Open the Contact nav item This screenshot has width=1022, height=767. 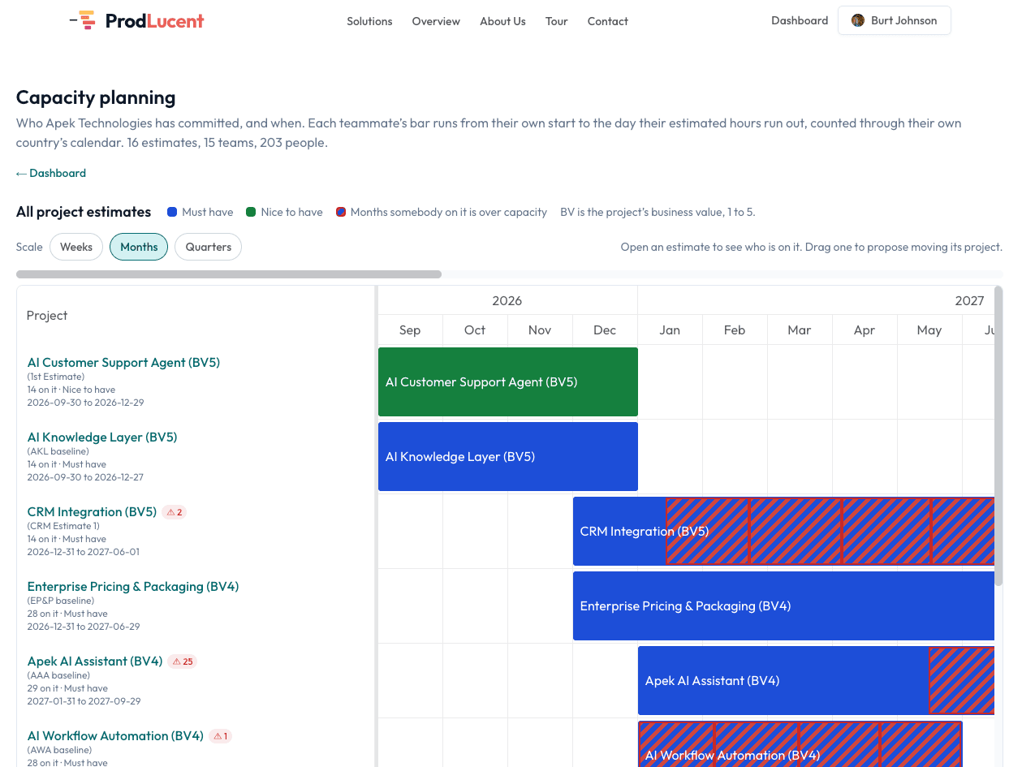point(608,21)
